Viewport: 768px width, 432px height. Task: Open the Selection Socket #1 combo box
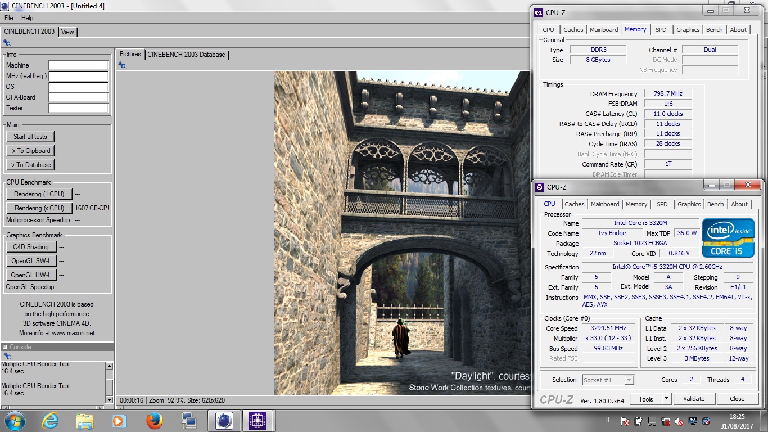pos(608,380)
